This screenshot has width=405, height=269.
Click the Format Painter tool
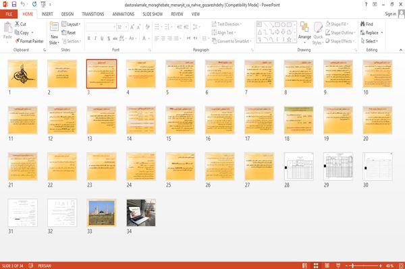pos(29,41)
